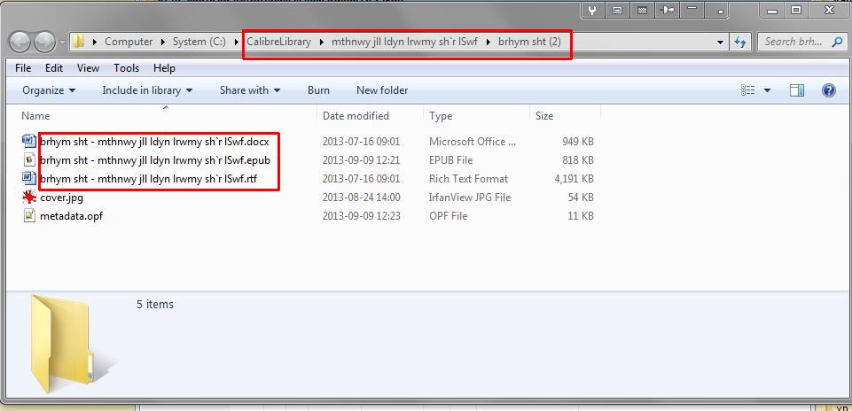Click the '818 KB' size cell

(578, 160)
